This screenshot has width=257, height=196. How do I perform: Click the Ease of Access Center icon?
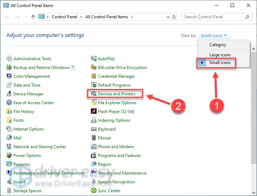point(9,103)
